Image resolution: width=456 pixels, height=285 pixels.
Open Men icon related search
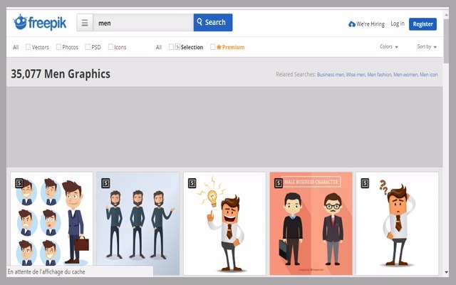(x=429, y=74)
